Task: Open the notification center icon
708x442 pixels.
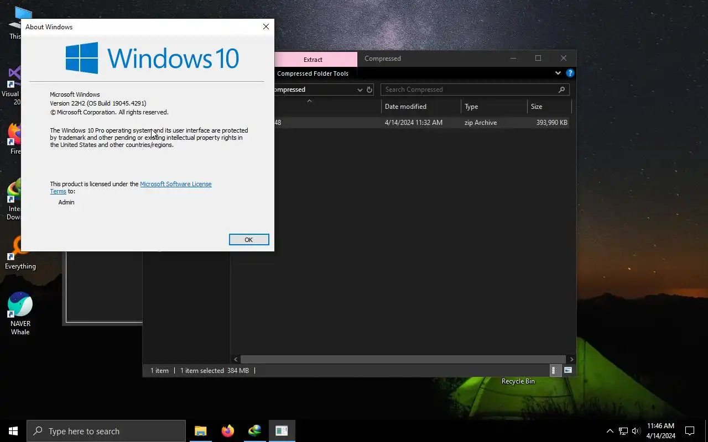Action: tap(690, 431)
